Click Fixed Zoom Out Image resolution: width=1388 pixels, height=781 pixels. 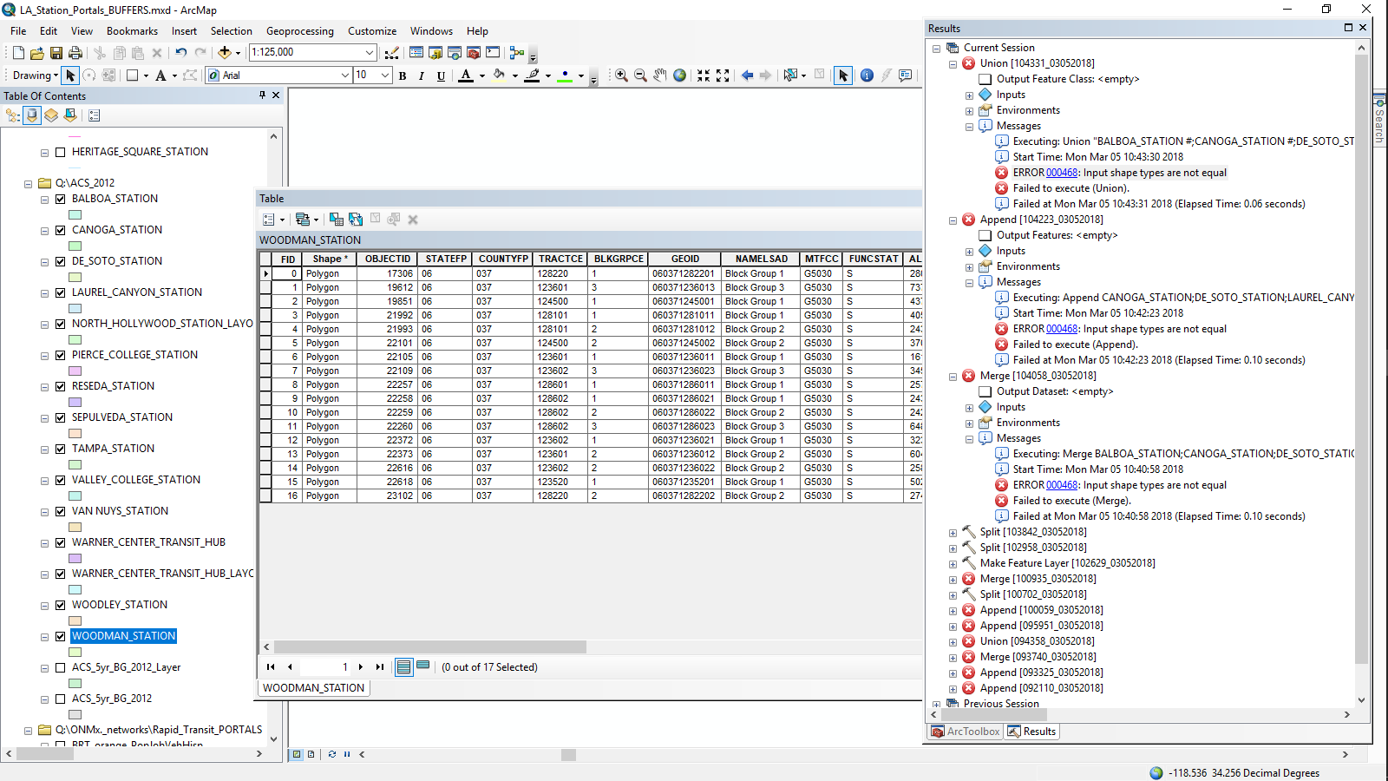coord(723,75)
